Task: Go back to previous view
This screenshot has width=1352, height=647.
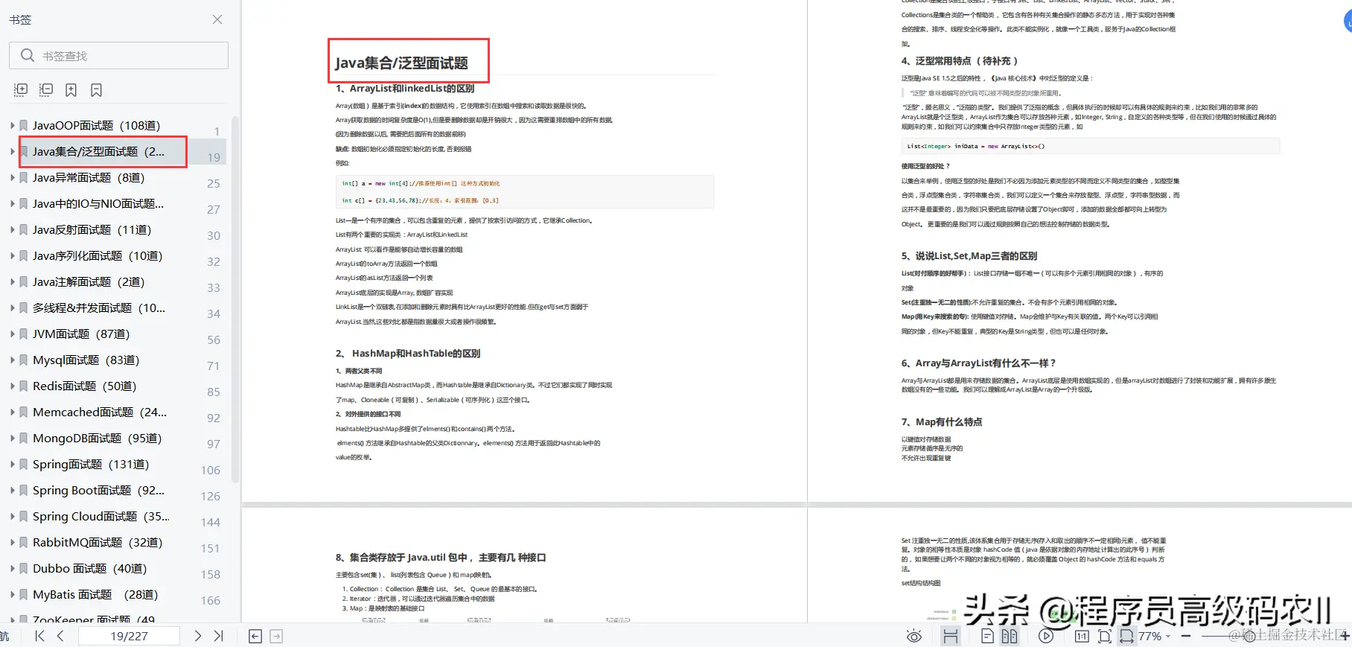Action: [x=255, y=636]
